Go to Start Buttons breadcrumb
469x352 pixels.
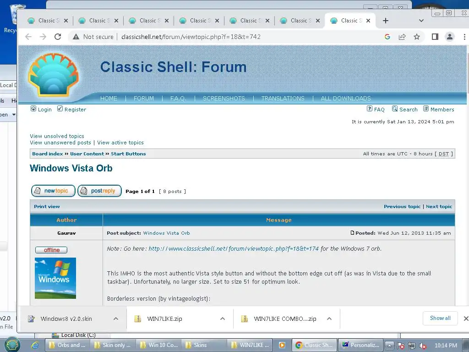pos(128,154)
